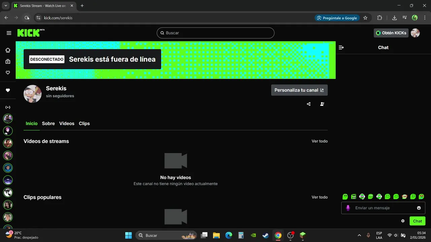431x242 pixels.
Task: Send message with green Chat button
Action: tap(418, 221)
